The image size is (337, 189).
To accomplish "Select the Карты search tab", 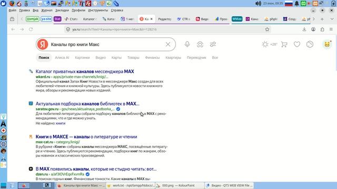I will (x=116, y=57).
